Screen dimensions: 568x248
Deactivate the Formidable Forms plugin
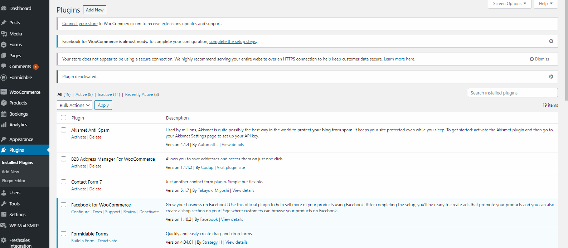tap(107, 241)
